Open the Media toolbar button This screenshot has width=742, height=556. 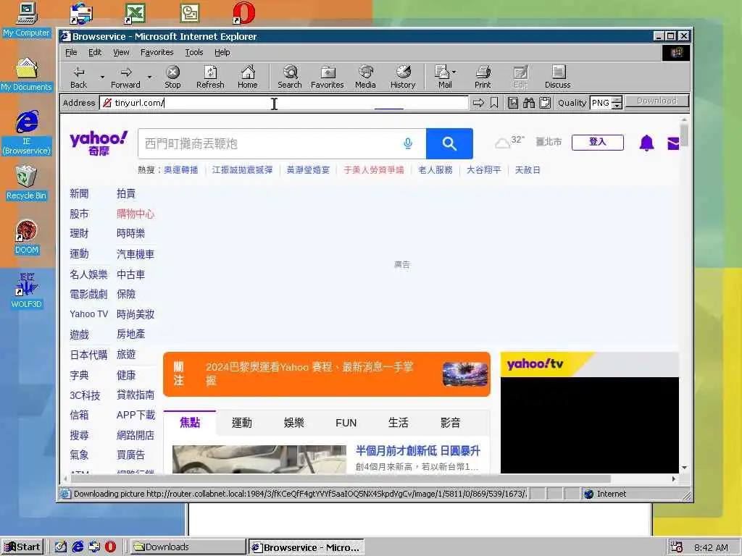click(x=365, y=77)
